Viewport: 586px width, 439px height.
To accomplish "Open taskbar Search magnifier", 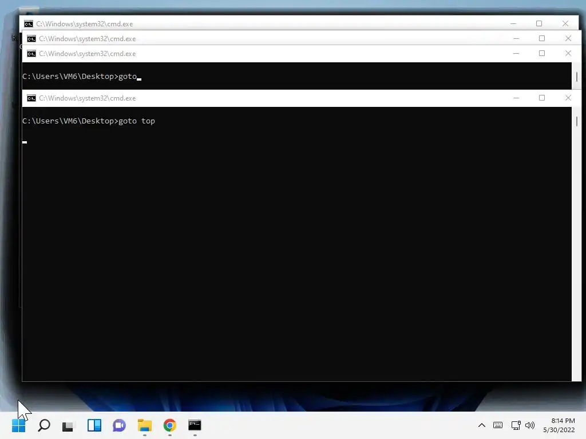I will tap(44, 425).
